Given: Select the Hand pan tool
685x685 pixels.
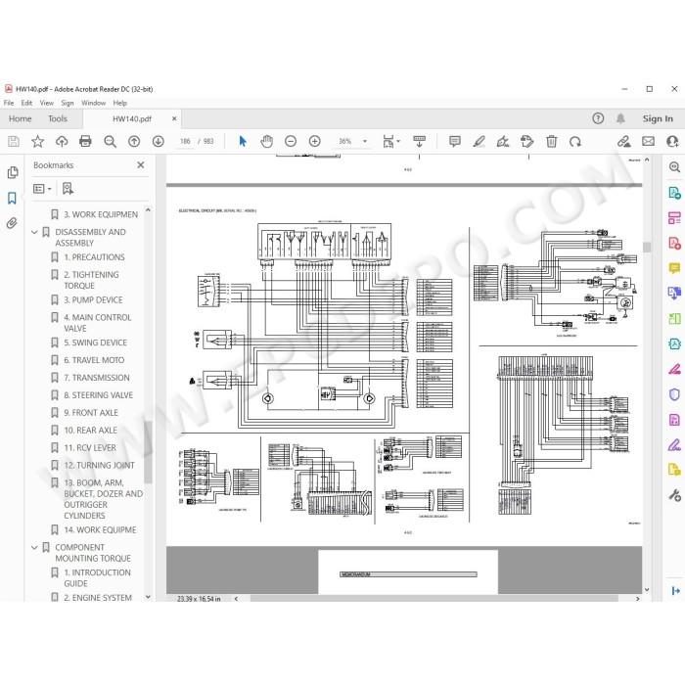Looking at the screenshot, I should pos(266,141).
